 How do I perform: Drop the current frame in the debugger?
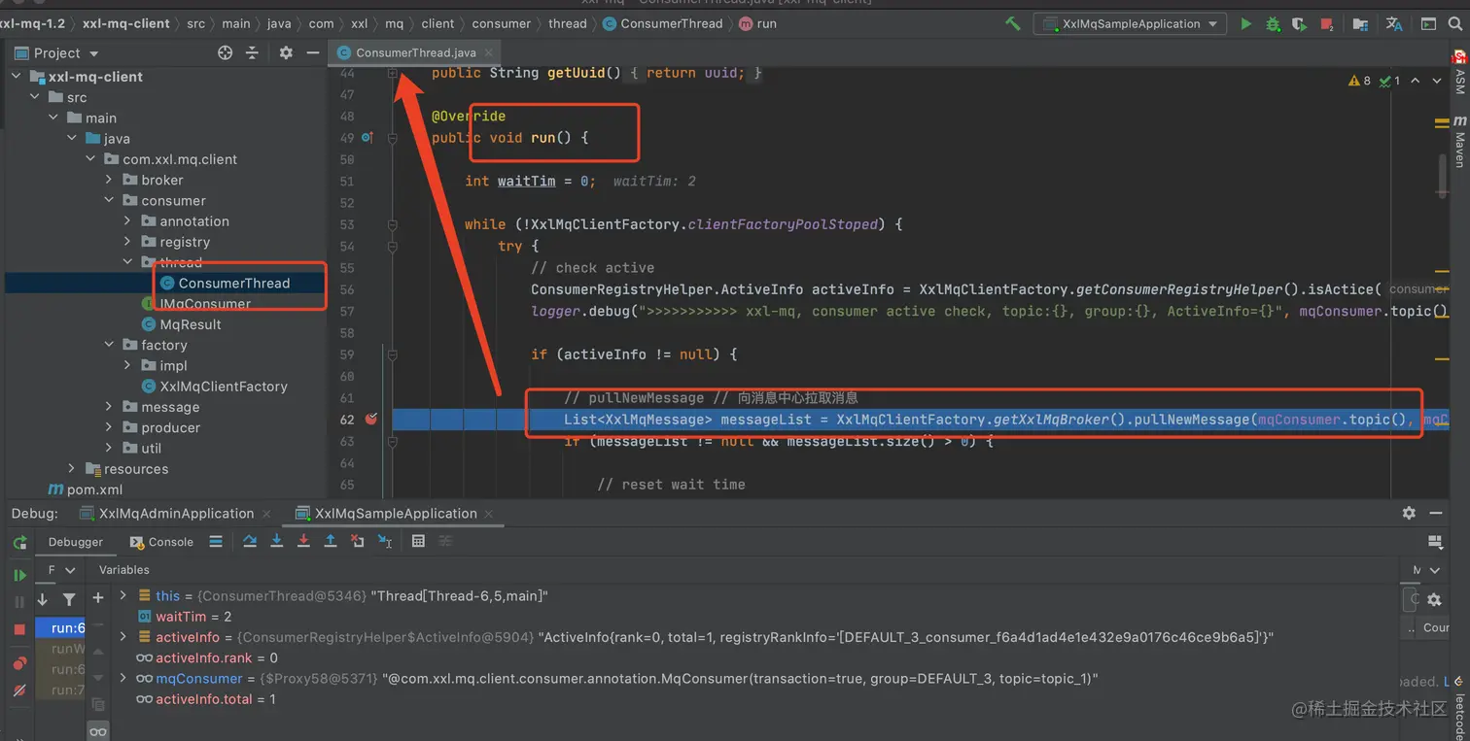[357, 541]
